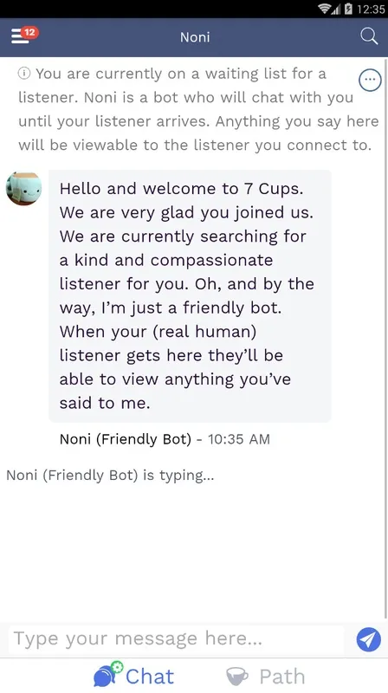Open the three-dot options circle icon

click(370, 80)
